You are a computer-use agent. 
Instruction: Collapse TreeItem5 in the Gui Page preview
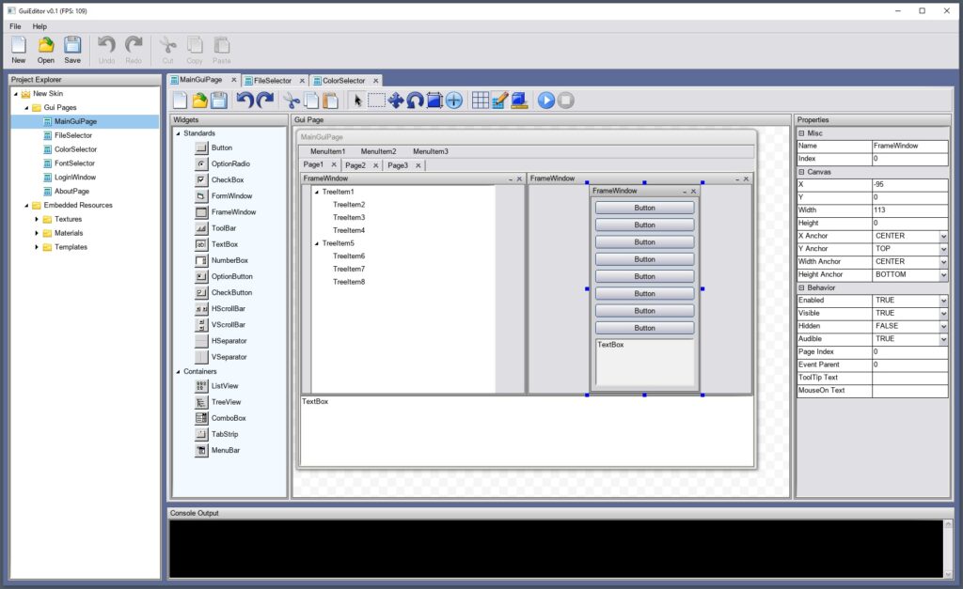tap(317, 243)
